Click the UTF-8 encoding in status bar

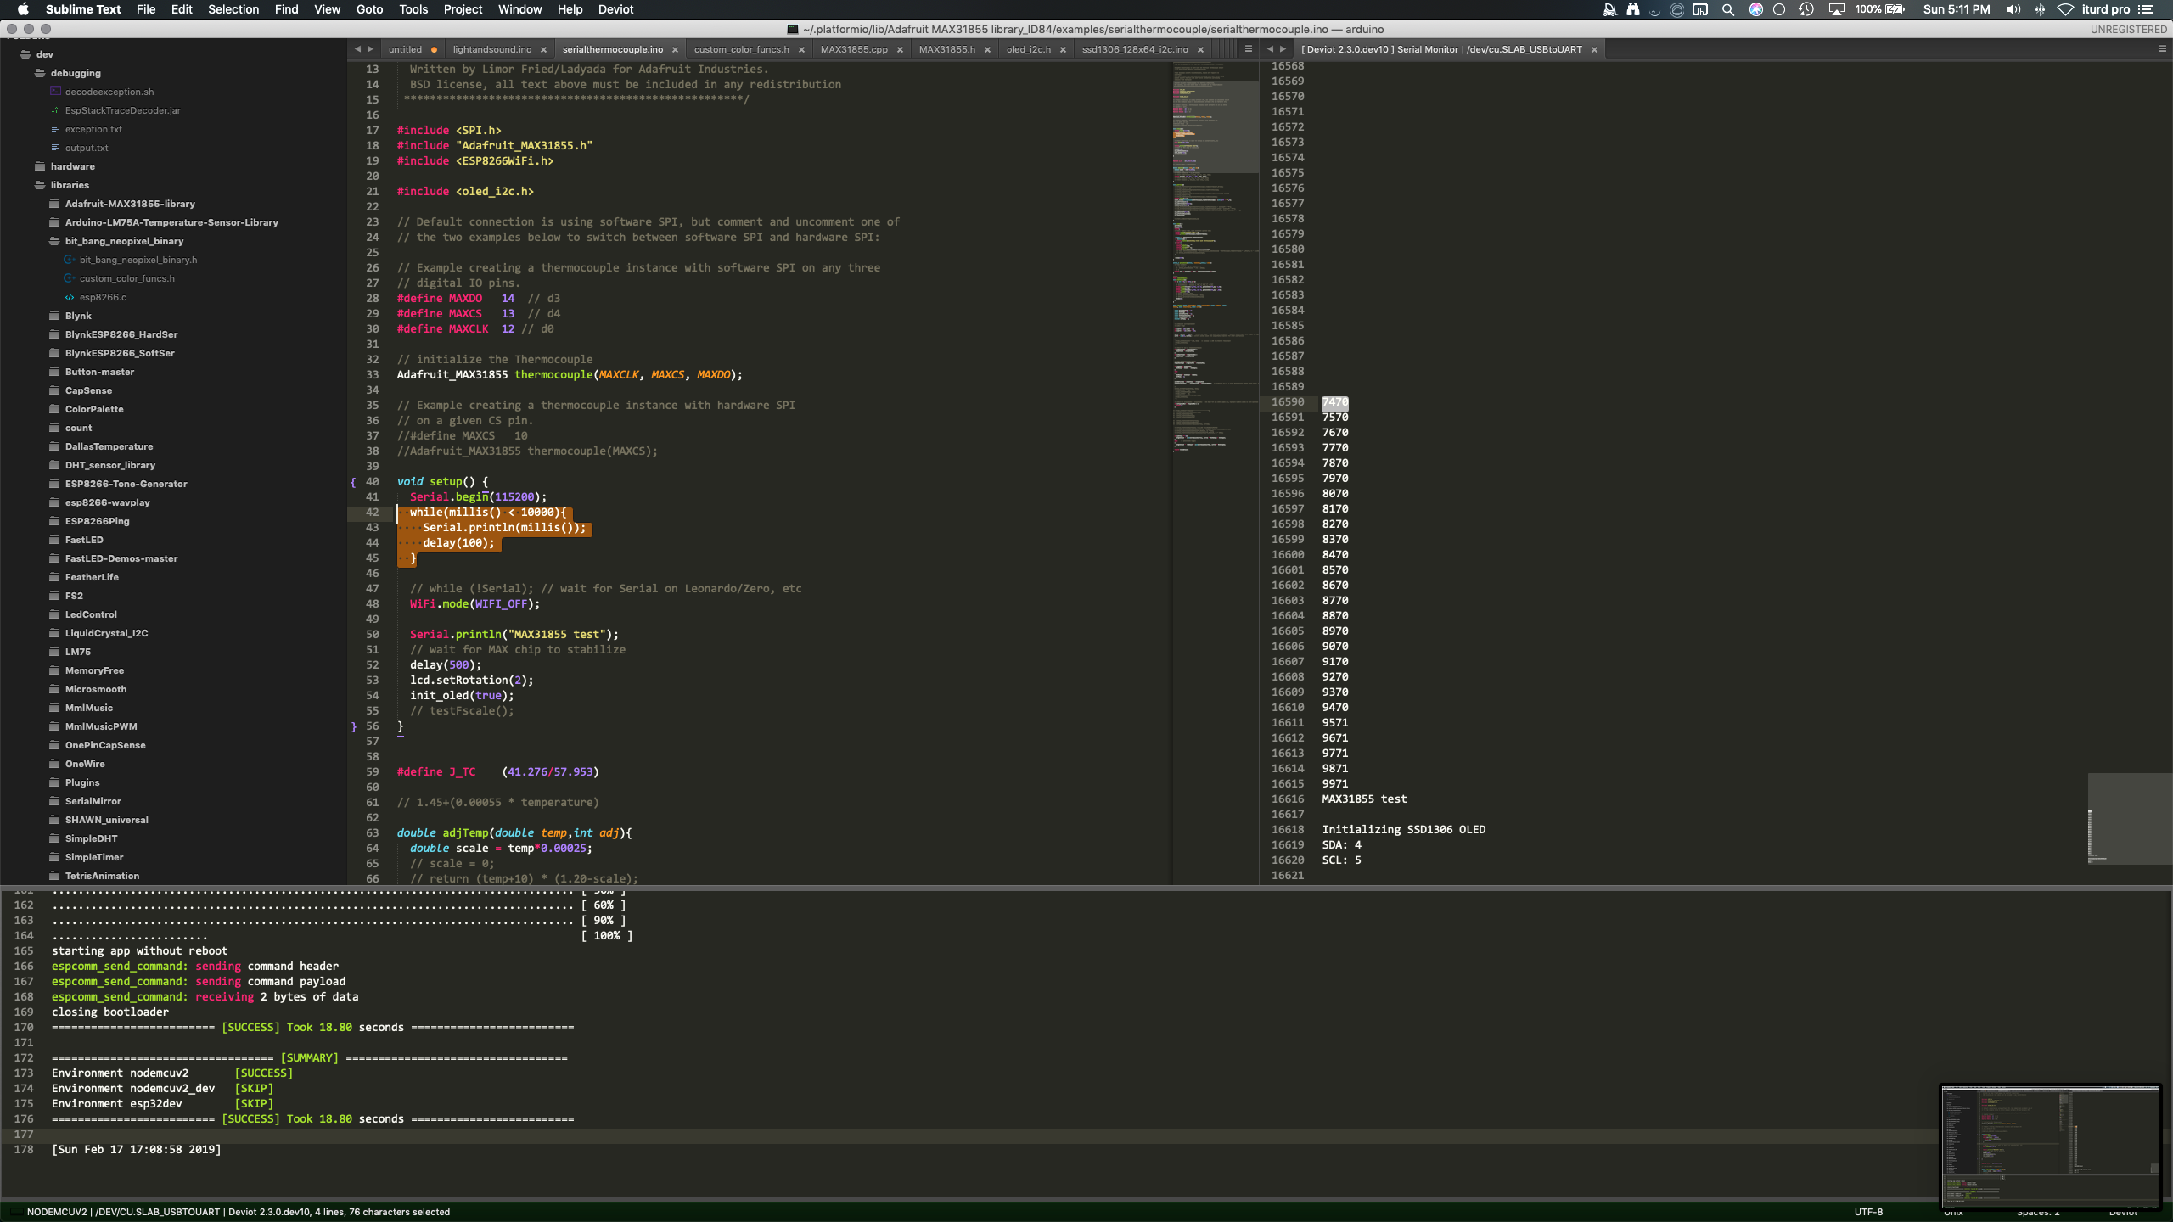1868,1212
